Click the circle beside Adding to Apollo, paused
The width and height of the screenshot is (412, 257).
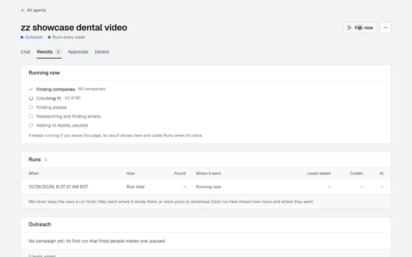[31, 125]
